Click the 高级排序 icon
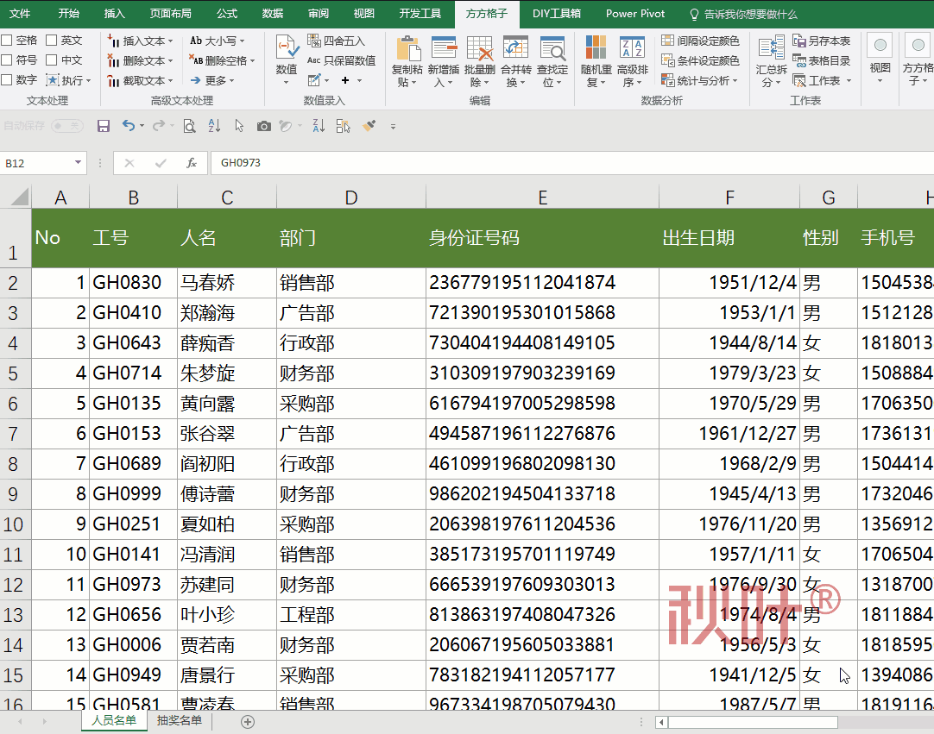Image resolution: width=934 pixels, height=734 pixels. [632, 48]
